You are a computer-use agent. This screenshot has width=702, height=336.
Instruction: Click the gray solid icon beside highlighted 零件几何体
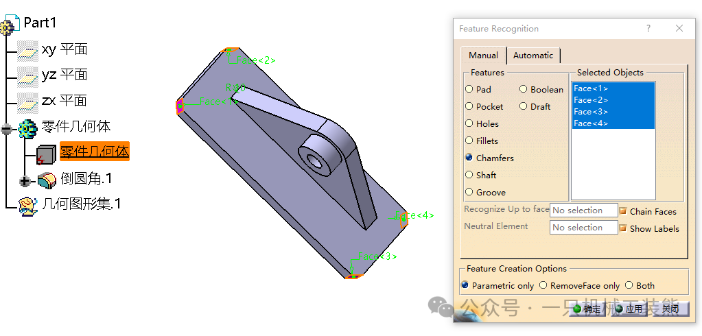coord(46,154)
